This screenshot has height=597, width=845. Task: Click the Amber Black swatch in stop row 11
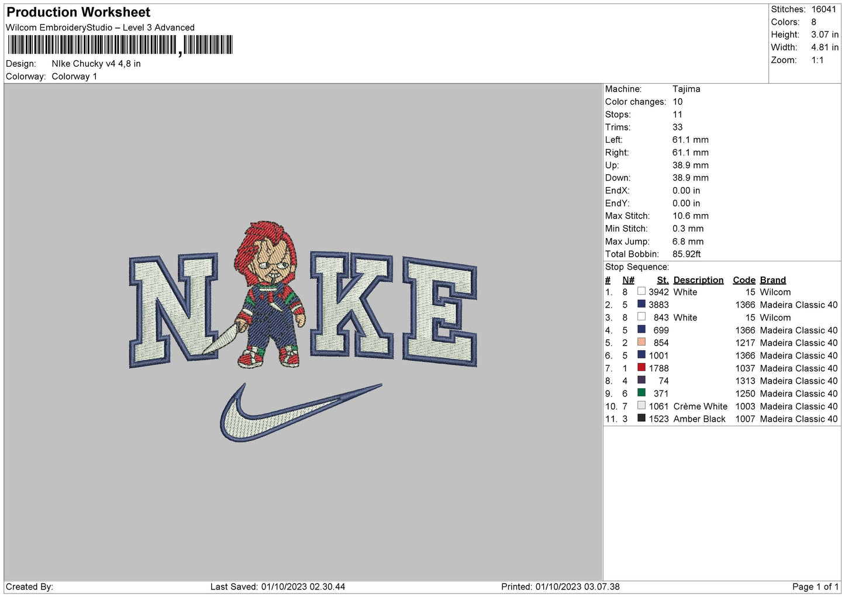point(641,418)
